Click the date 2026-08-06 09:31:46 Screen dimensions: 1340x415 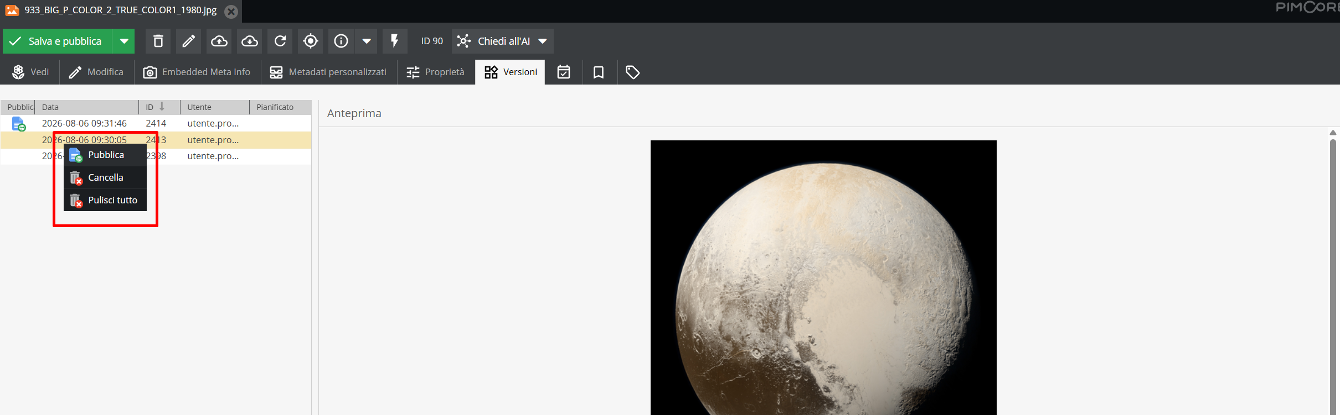84,123
